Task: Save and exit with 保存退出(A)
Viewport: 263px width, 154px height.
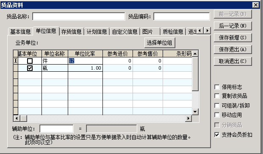Action: point(233,49)
